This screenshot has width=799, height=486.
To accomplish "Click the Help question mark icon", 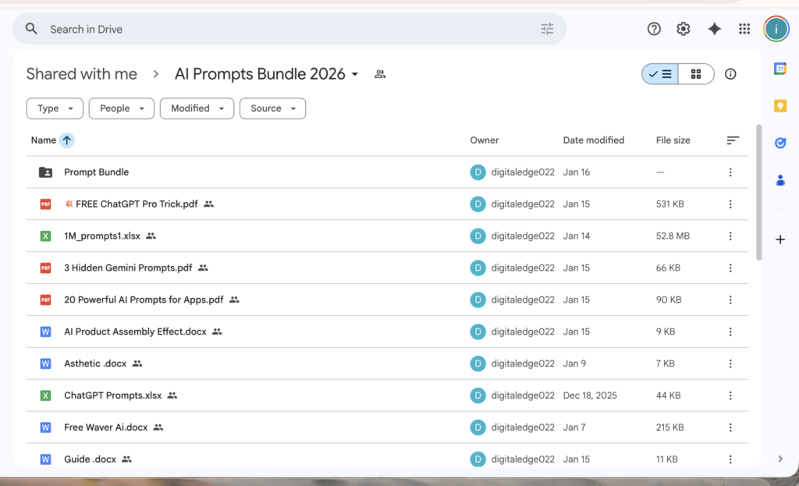I will [x=654, y=29].
